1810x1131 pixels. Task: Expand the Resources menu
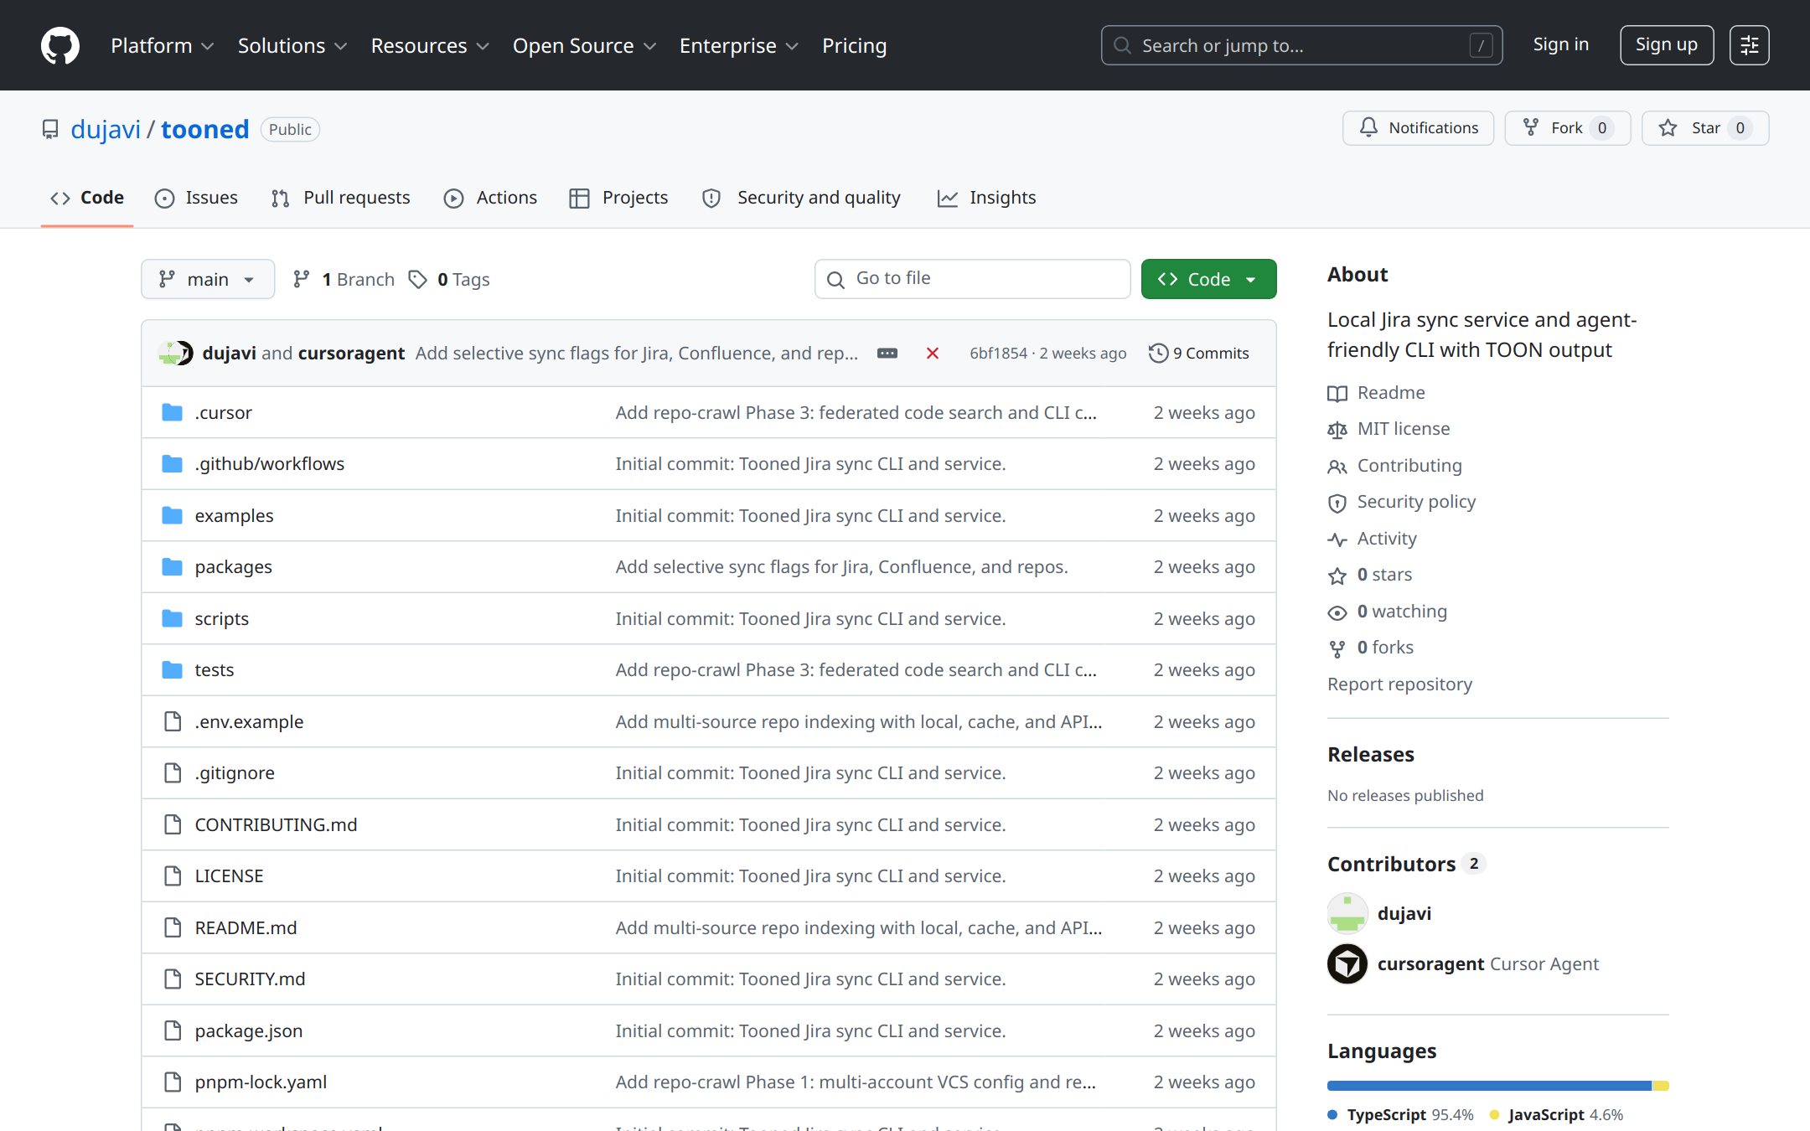[430, 45]
